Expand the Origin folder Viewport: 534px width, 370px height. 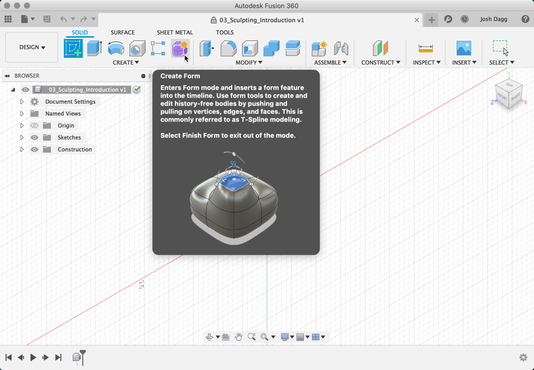tap(22, 125)
